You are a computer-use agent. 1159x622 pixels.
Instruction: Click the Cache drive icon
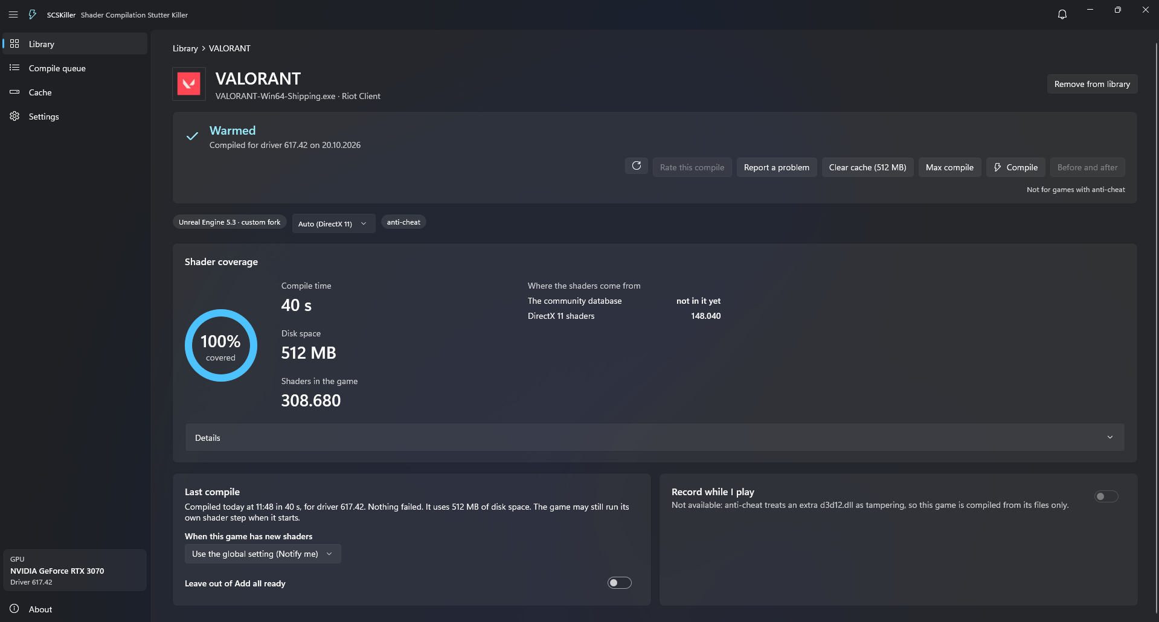pyautogui.click(x=14, y=92)
